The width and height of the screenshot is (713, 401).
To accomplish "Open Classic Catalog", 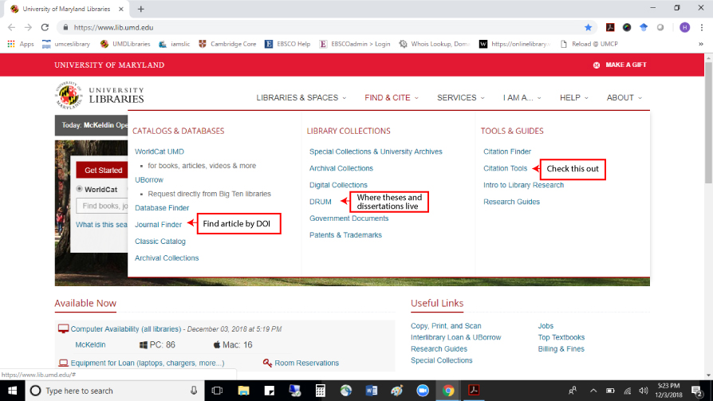I will (160, 242).
